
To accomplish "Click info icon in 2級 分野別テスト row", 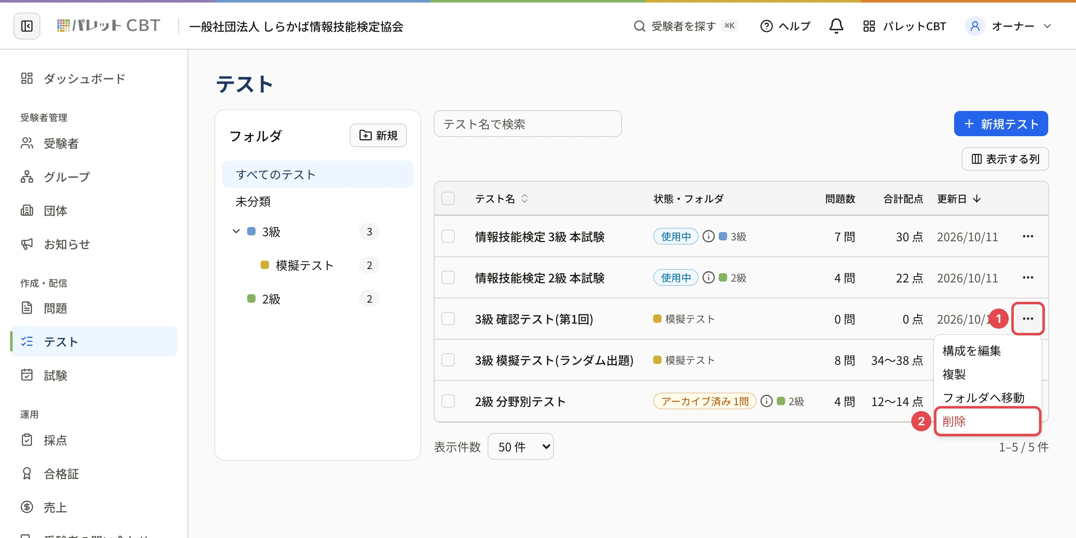I will (767, 401).
